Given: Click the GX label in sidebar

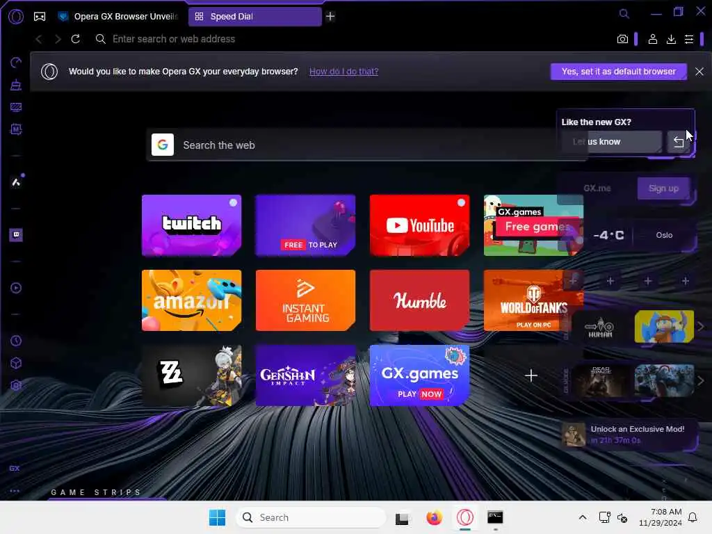Looking at the screenshot, I should [x=15, y=468].
